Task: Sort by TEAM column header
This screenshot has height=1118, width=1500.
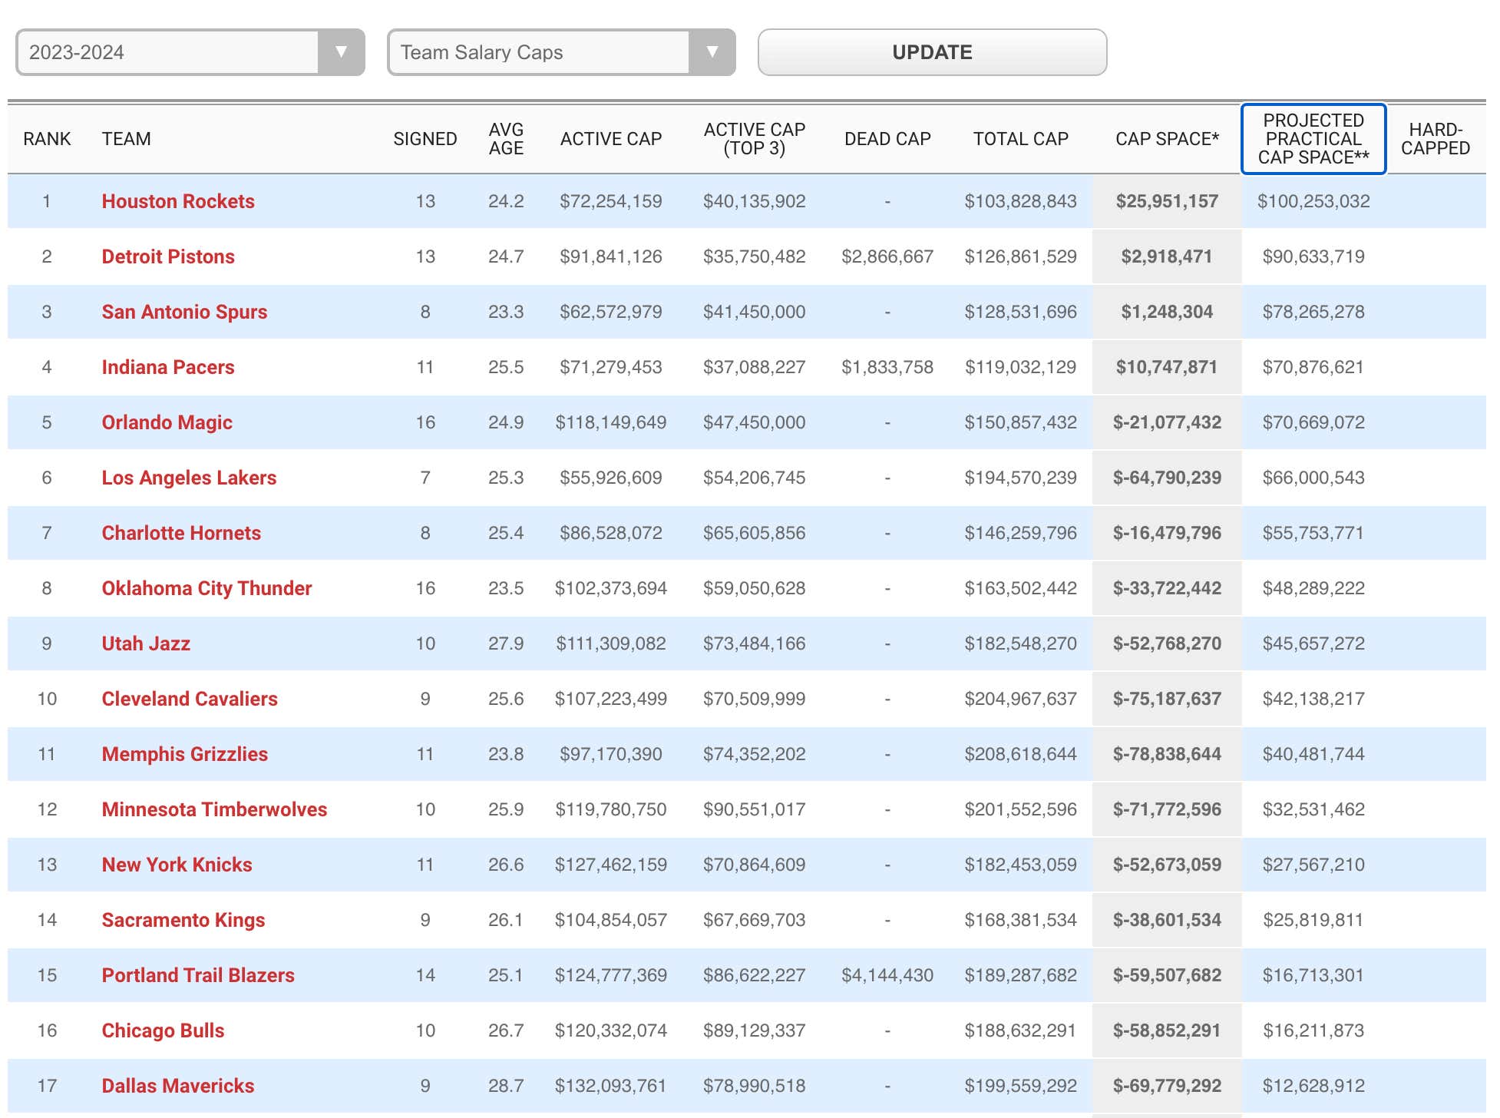Action: click(127, 139)
